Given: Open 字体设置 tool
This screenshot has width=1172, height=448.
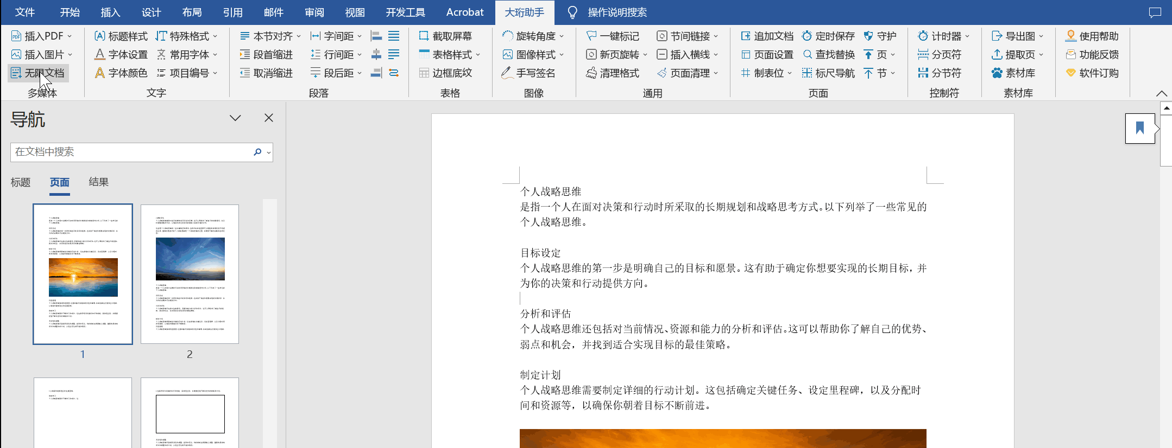Looking at the screenshot, I should click(x=121, y=55).
